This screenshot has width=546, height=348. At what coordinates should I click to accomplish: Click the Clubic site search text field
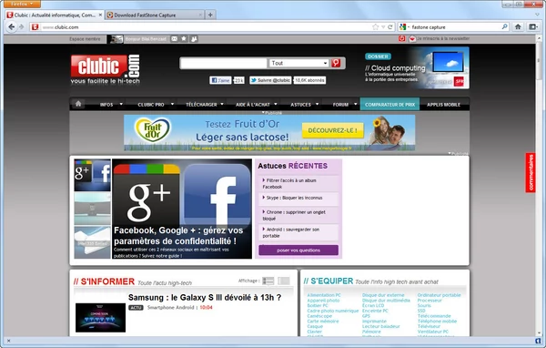223,63
